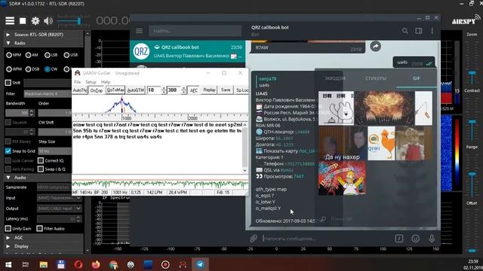Increment CwGet 300 value spinner
Screen dimensions: 483x271
point(183,88)
